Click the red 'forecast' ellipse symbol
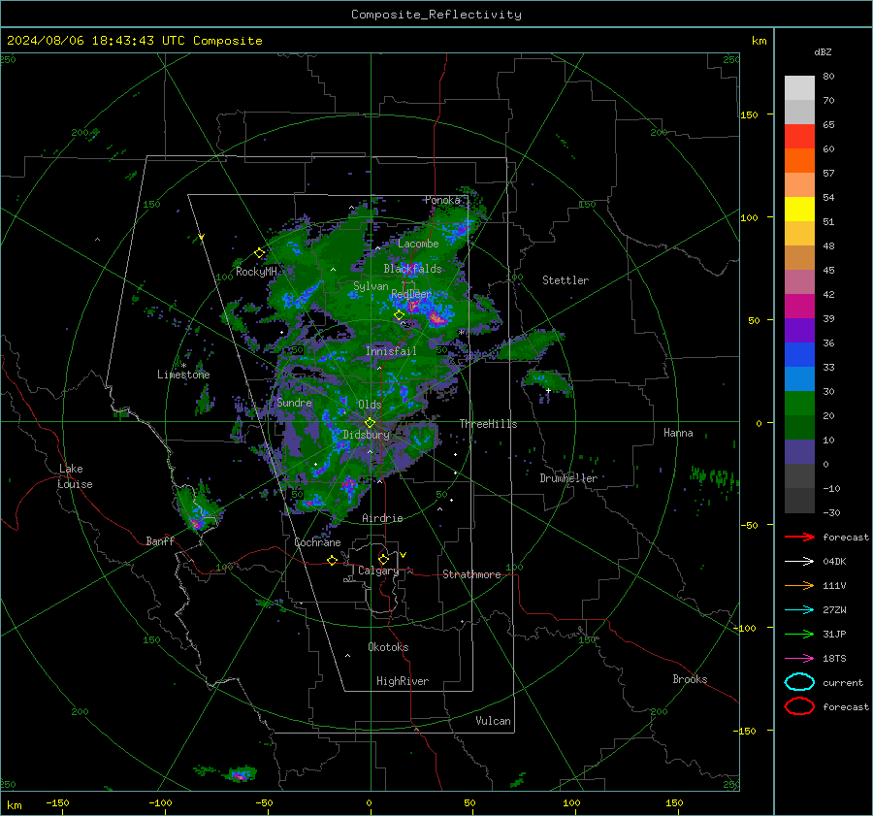 coord(799,706)
